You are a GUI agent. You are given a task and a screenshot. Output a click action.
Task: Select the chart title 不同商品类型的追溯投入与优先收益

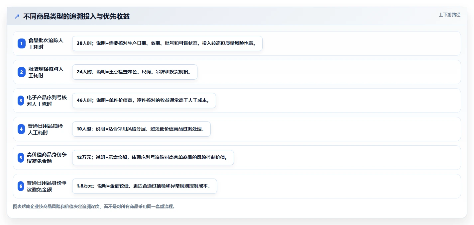tap(76, 16)
